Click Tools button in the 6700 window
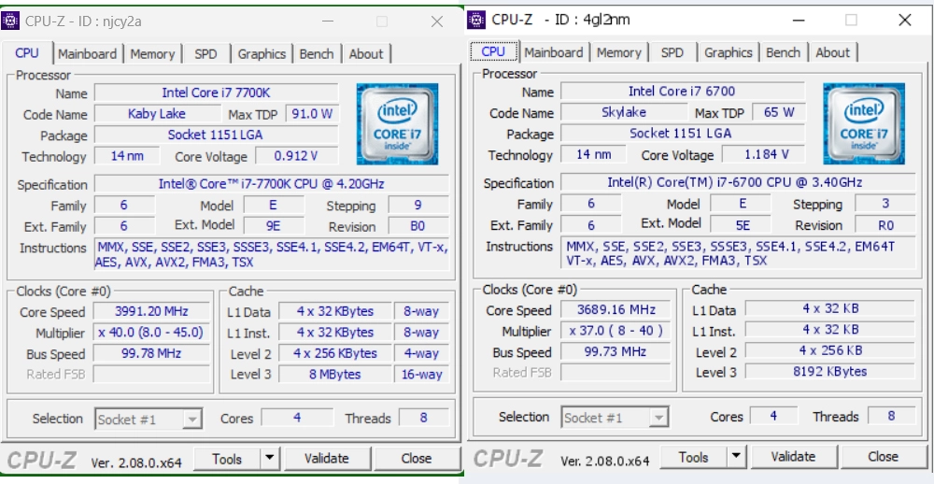 pyautogui.click(x=693, y=457)
